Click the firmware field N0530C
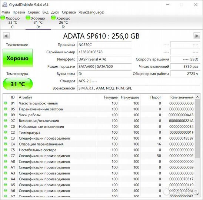The height and width of the screenshot is (200, 203). (x=104, y=45)
